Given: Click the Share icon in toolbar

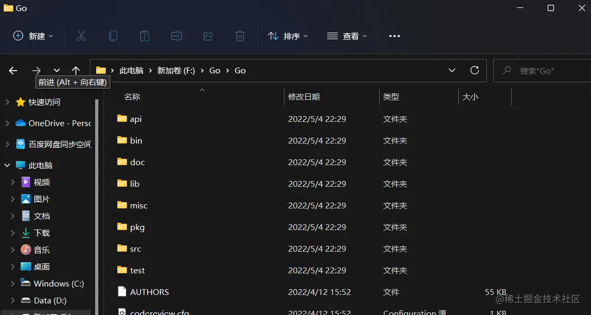Looking at the screenshot, I should [208, 36].
